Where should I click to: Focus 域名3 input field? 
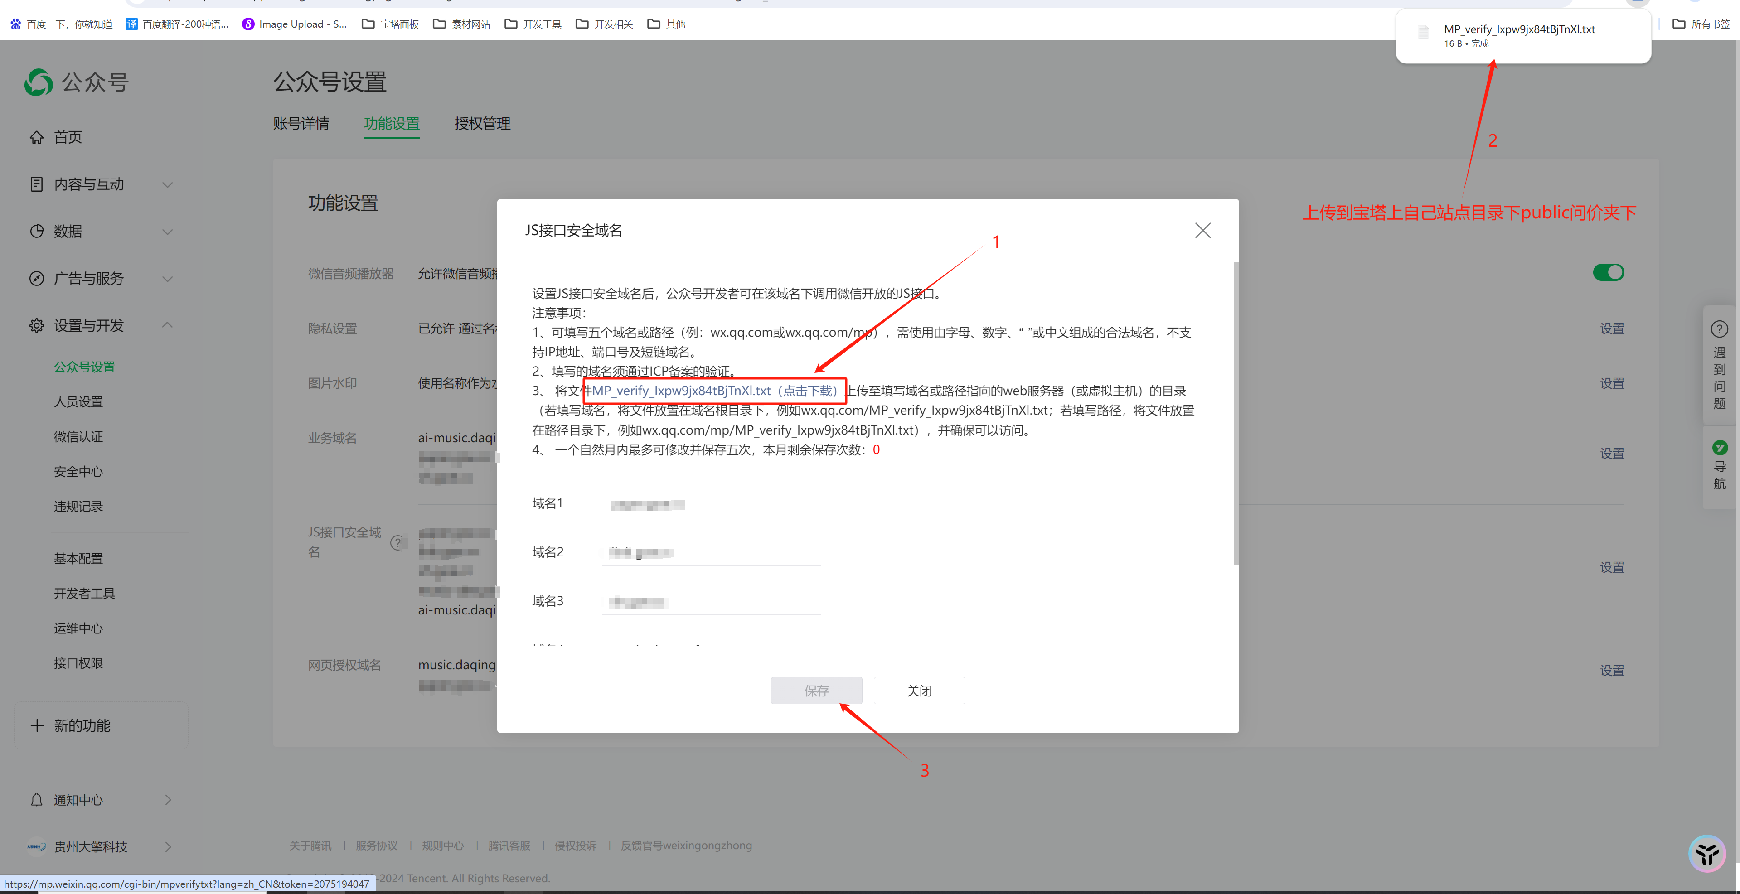[x=711, y=601]
